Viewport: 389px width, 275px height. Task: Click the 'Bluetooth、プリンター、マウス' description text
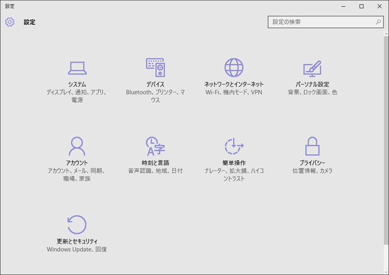156,96
